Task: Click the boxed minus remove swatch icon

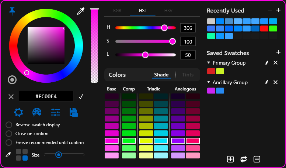Action: pos(257,159)
